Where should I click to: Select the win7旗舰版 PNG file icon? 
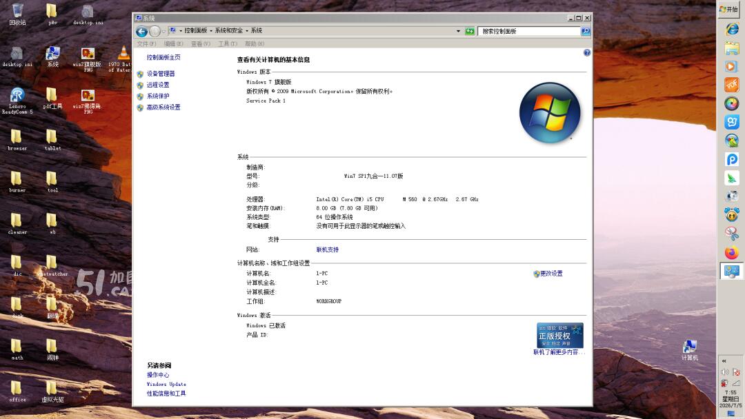(88, 59)
